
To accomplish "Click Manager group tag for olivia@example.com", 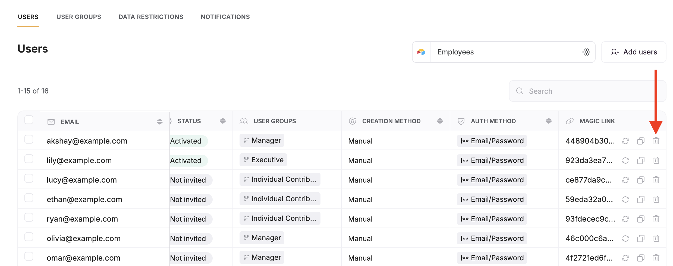I will click(262, 238).
